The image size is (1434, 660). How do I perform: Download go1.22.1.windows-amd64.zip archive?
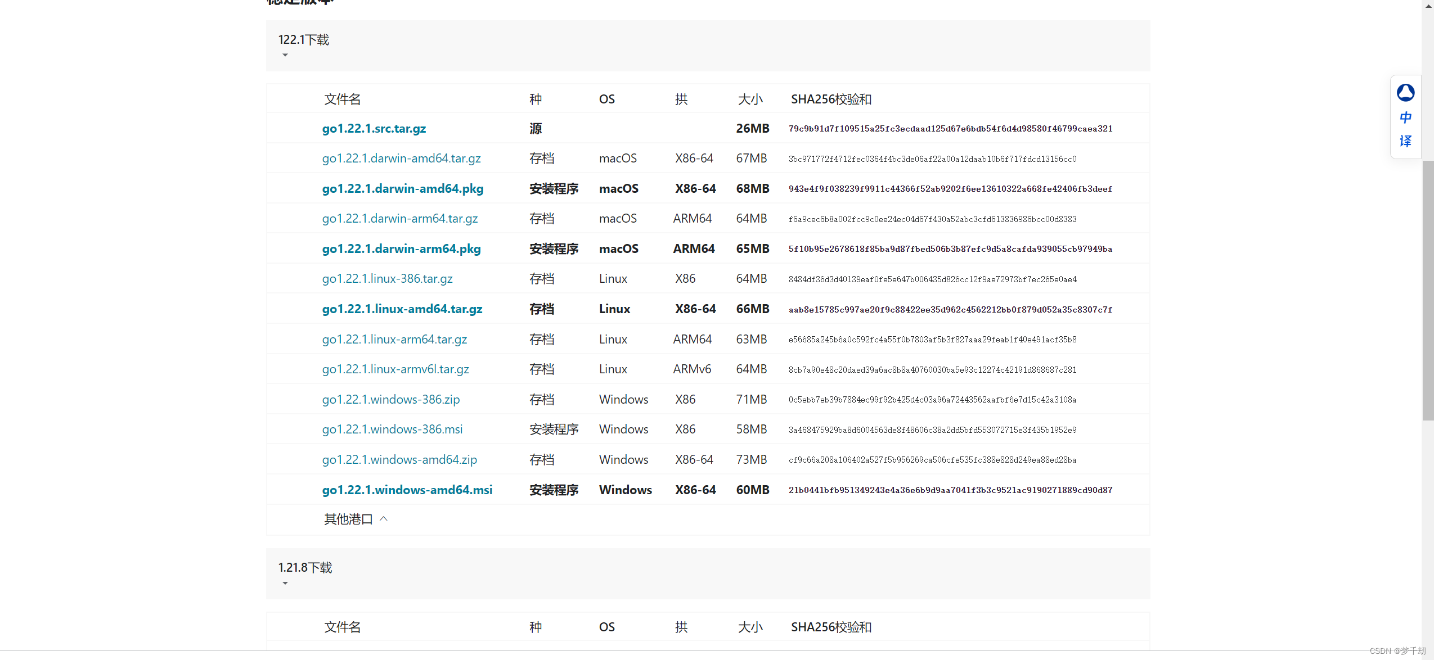coord(399,460)
